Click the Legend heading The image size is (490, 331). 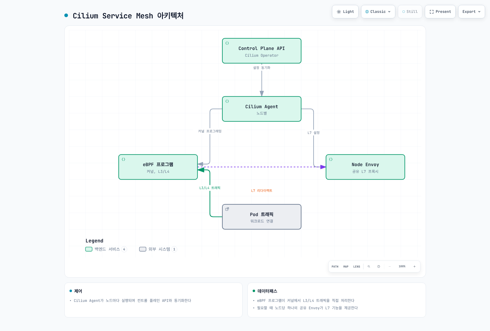pos(94,241)
